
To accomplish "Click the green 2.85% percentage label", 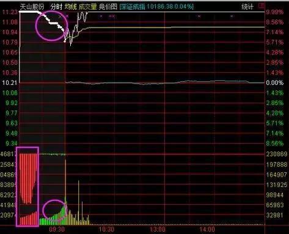I will click(275, 103).
